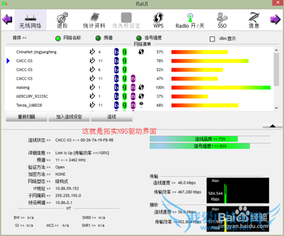This screenshot has height=236, width=284.
Task: Click the antenna icon on mateng row
Action: (92, 87)
